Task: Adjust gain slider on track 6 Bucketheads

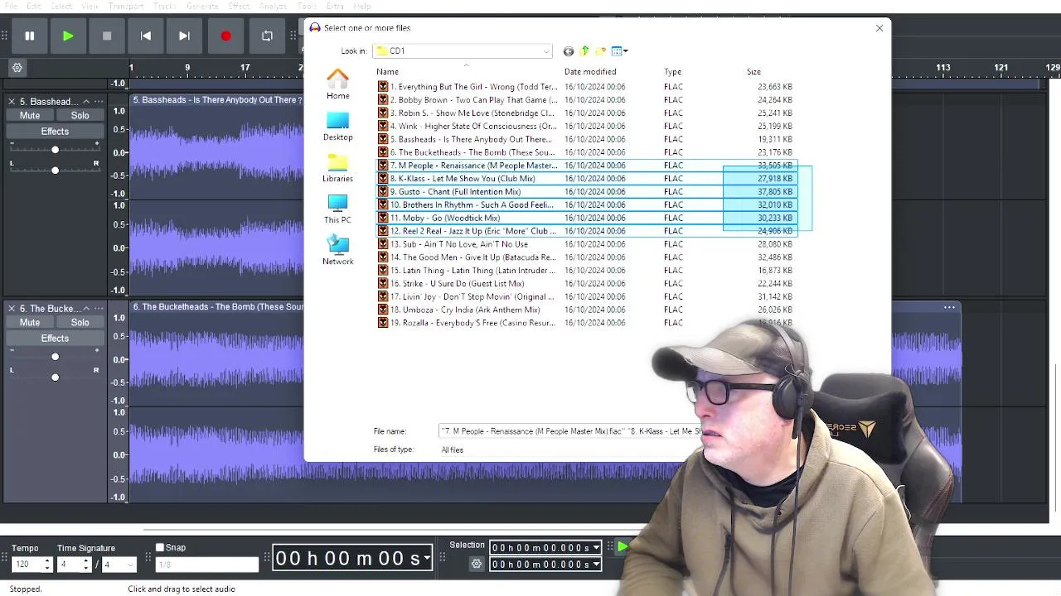Action: point(55,356)
